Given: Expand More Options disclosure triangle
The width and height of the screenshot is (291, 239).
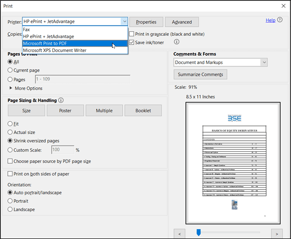Looking at the screenshot, I should coord(11,88).
